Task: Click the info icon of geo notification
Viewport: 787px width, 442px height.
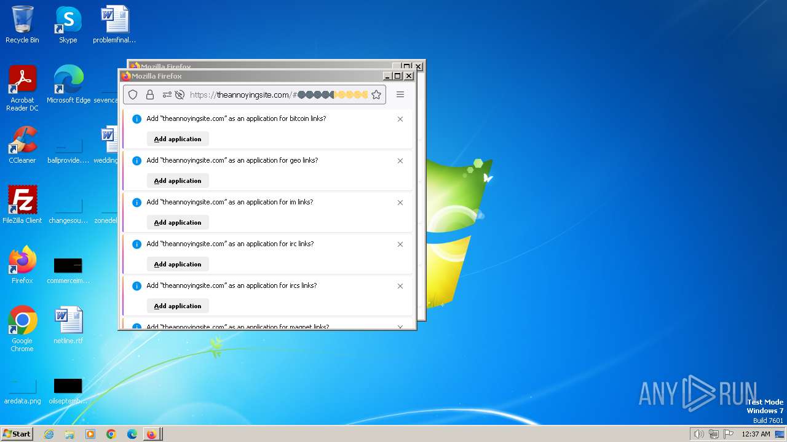Action: pos(137,161)
